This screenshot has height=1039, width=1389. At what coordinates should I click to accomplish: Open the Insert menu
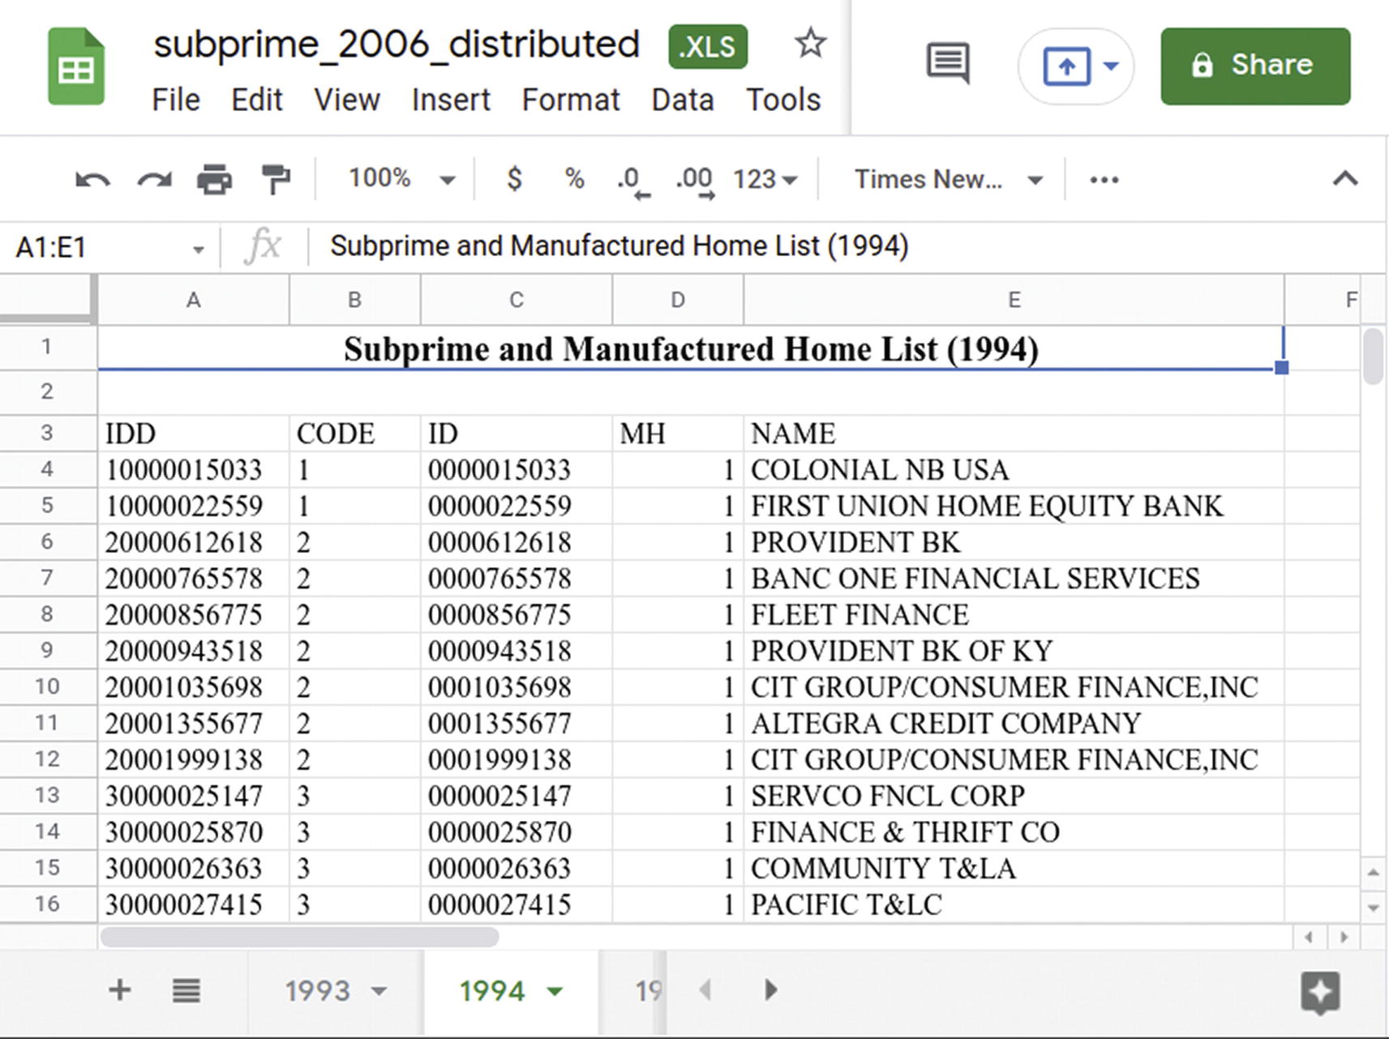coord(451,100)
